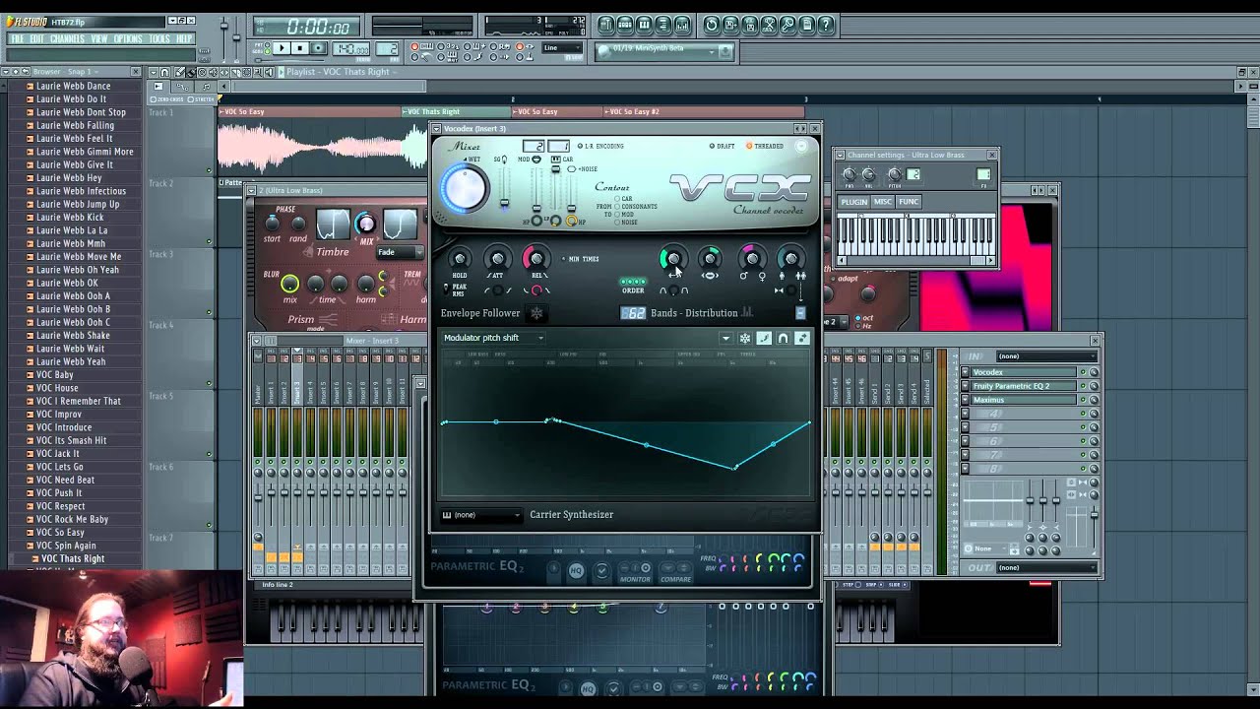This screenshot has height=709, width=1260.
Task: Show the browser shortcut icon
Action: [x=662, y=25]
